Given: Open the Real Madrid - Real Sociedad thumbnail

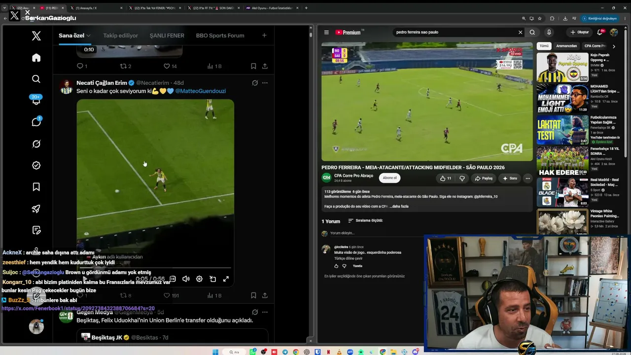Looking at the screenshot, I should coord(562,192).
